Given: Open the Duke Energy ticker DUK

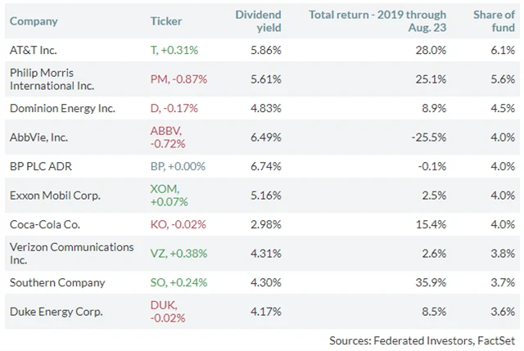Looking at the screenshot, I should [x=162, y=305].
